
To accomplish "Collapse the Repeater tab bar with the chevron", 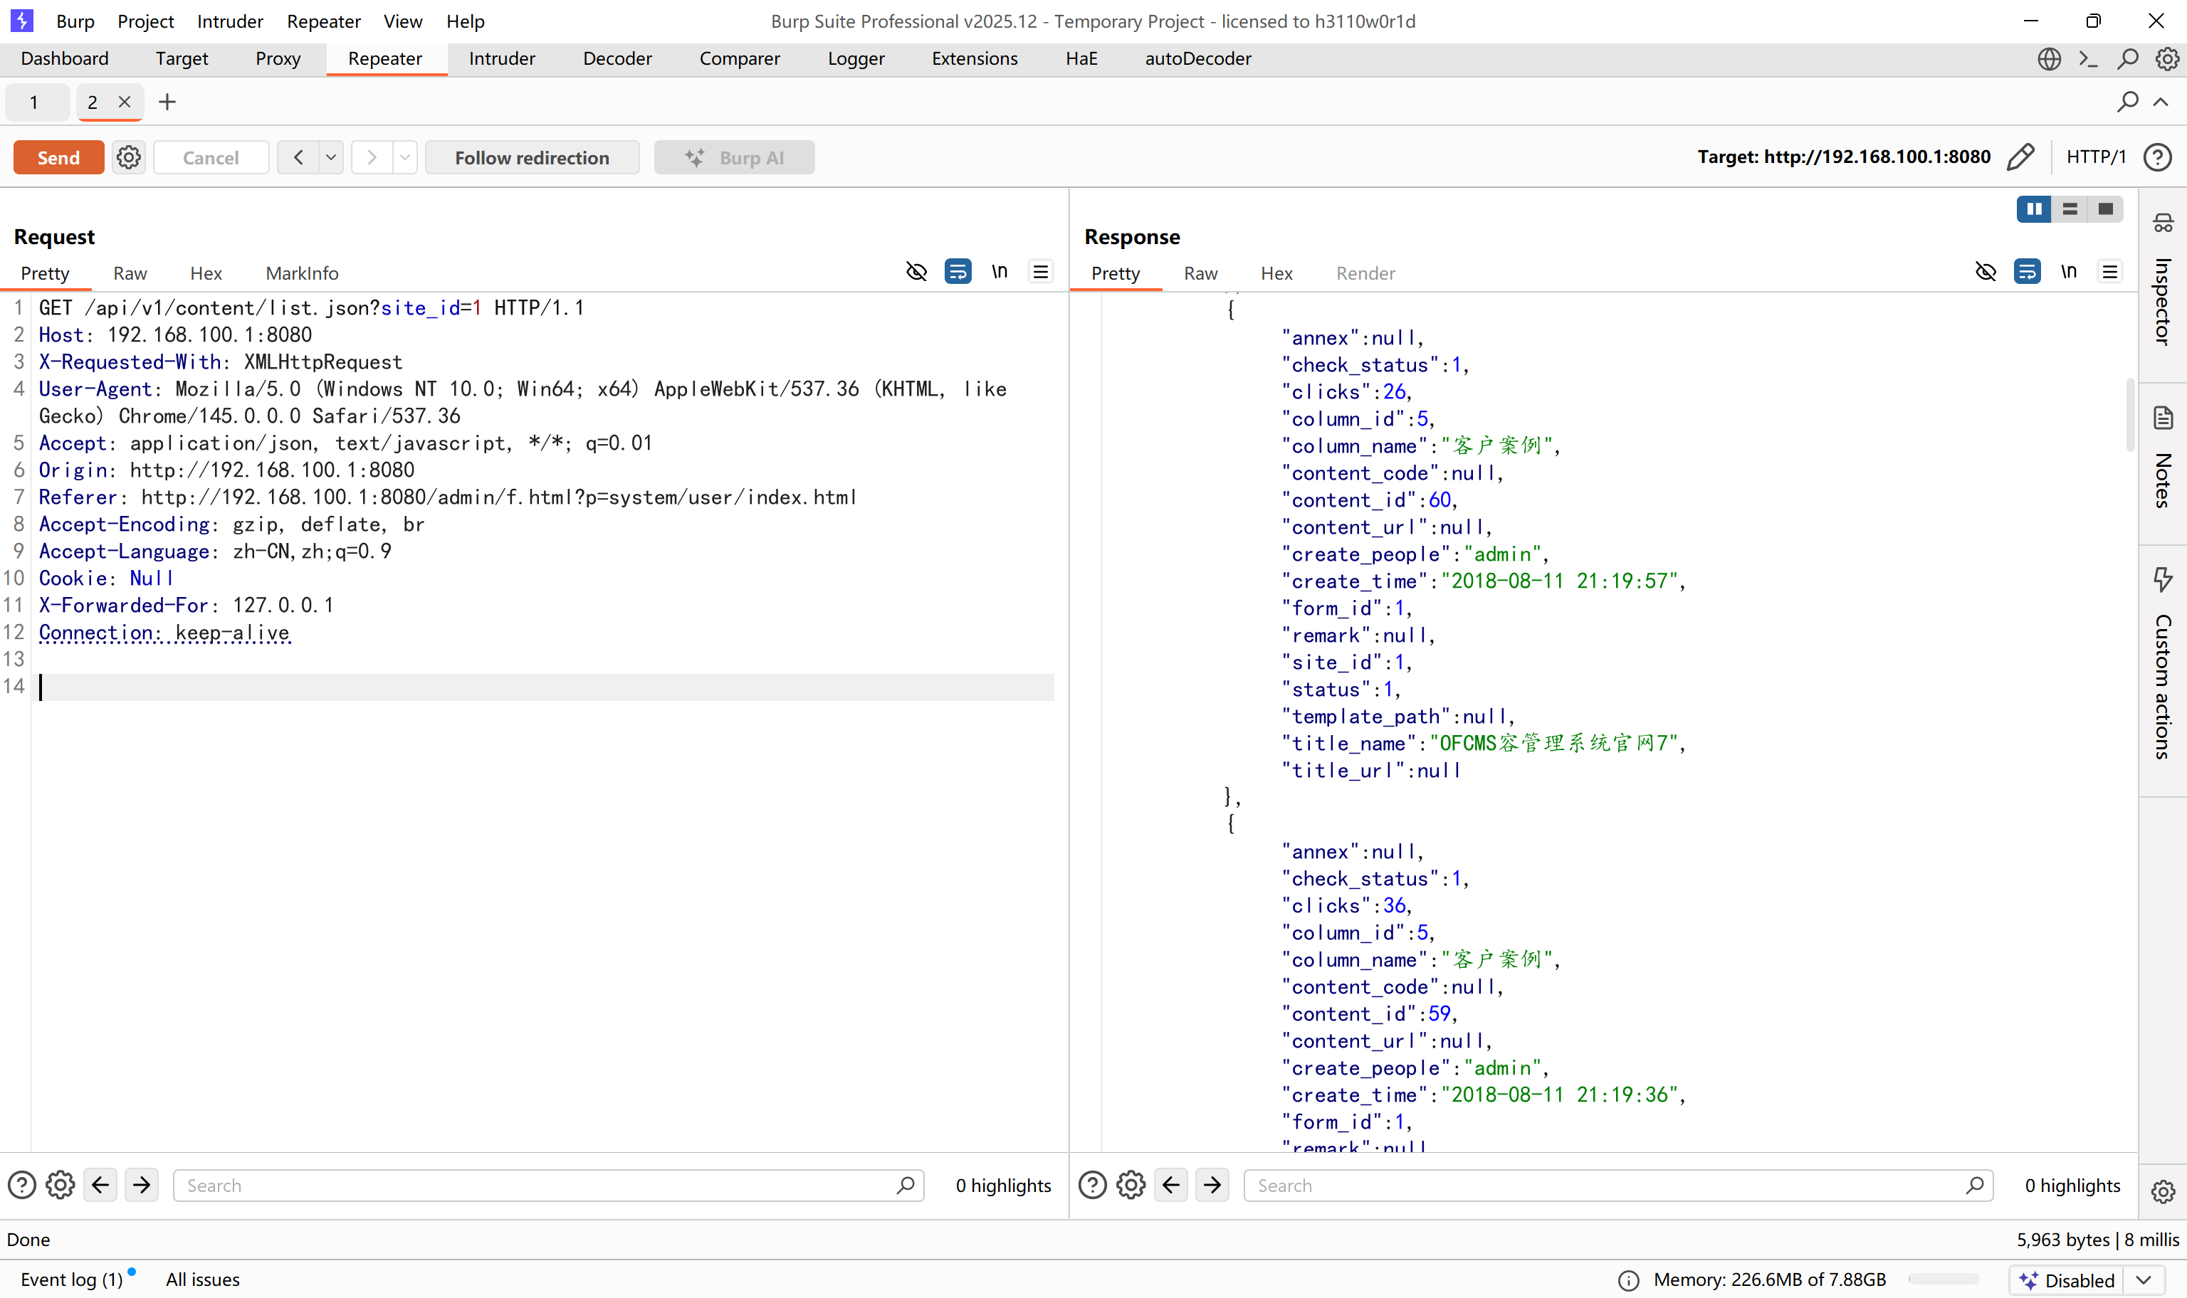I will (x=2161, y=102).
